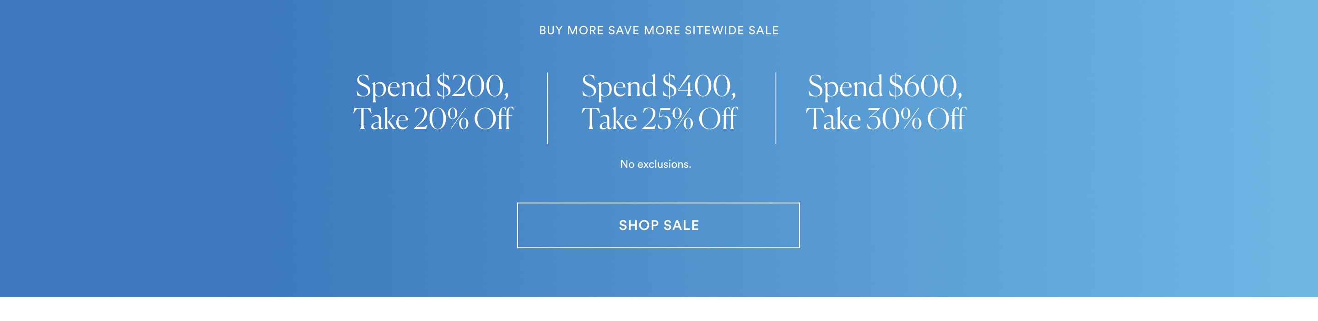The width and height of the screenshot is (1318, 321).
Task: Click the $600 amount in the last offer
Action: point(923,86)
